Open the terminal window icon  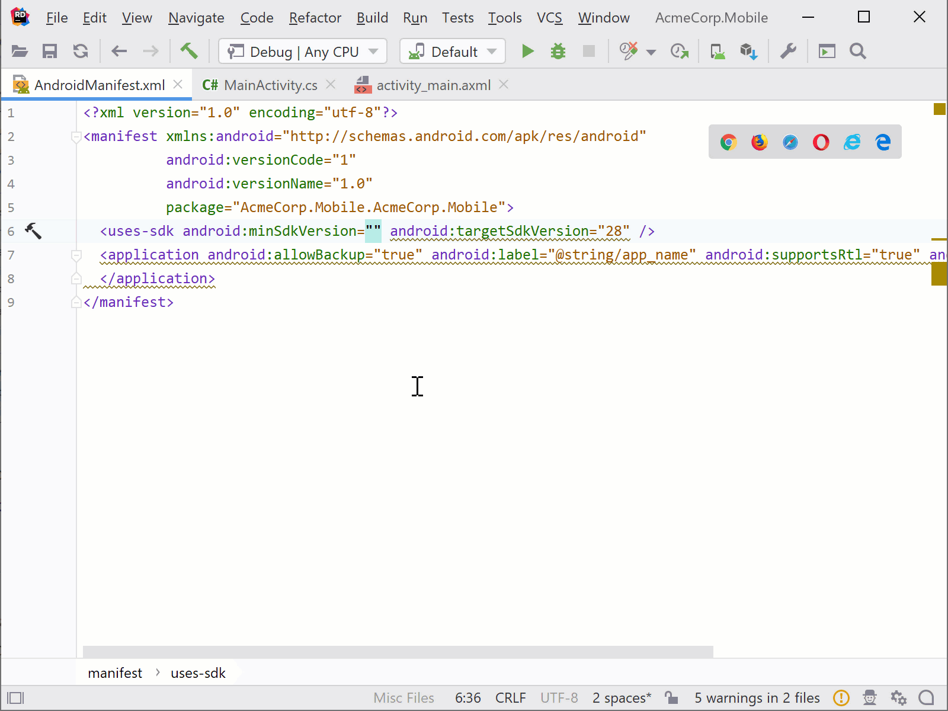pyautogui.click(x=827, y=52)
